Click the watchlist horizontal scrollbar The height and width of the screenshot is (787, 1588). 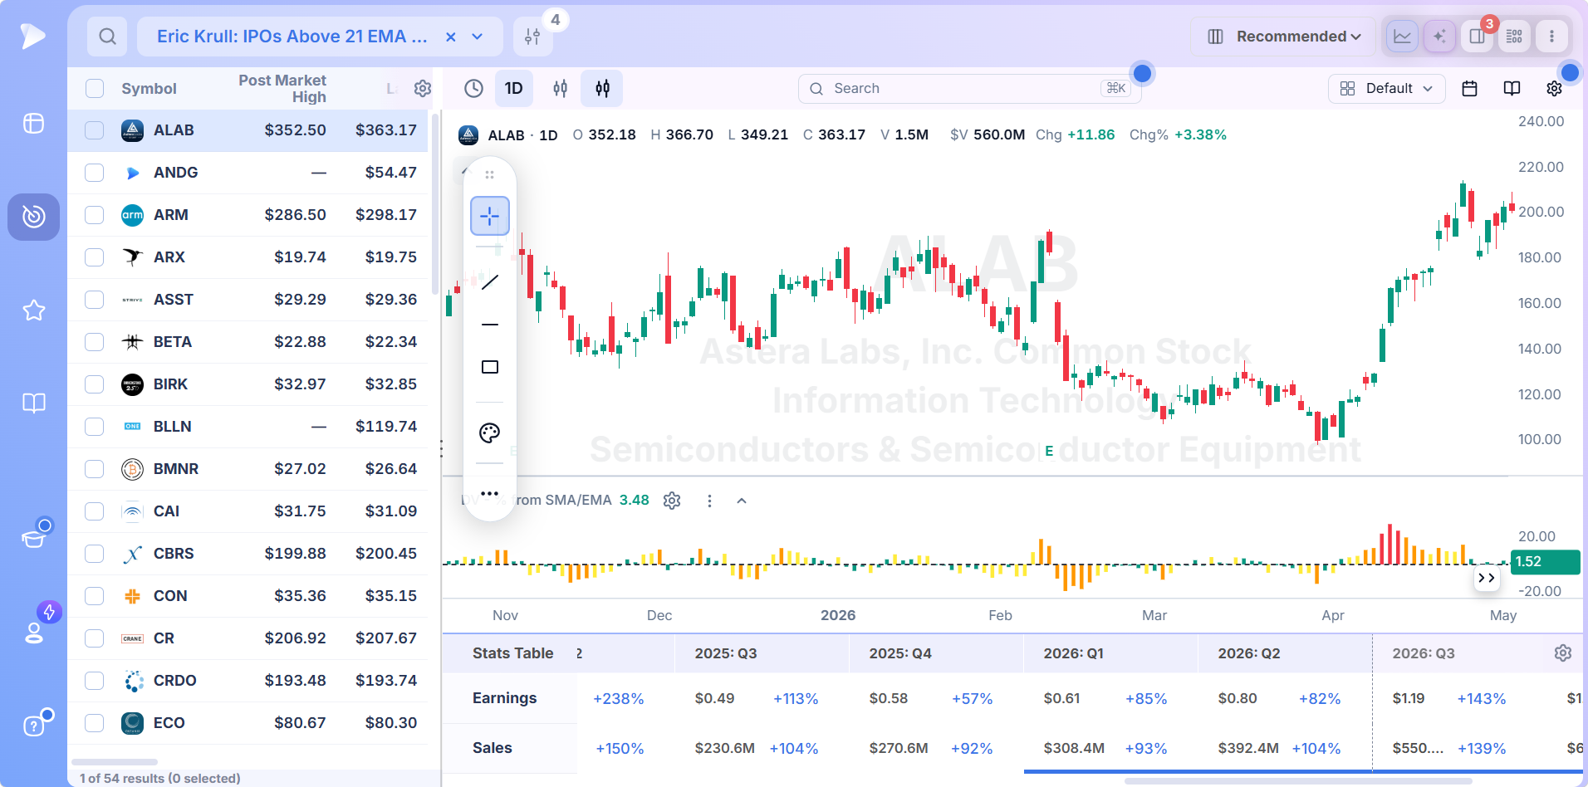tap(115, 761)
